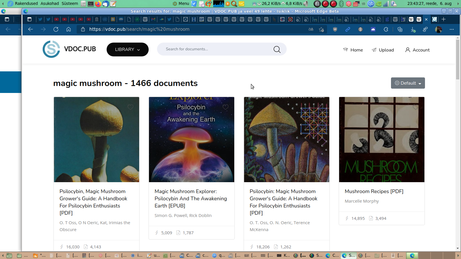This screenshot has height=259, width=461.
Task: Open browser Collections icon
Action: (400, 29)
